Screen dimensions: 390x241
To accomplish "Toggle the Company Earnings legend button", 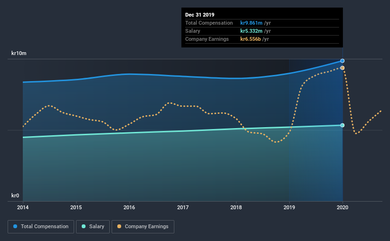I will click(143, 227).
